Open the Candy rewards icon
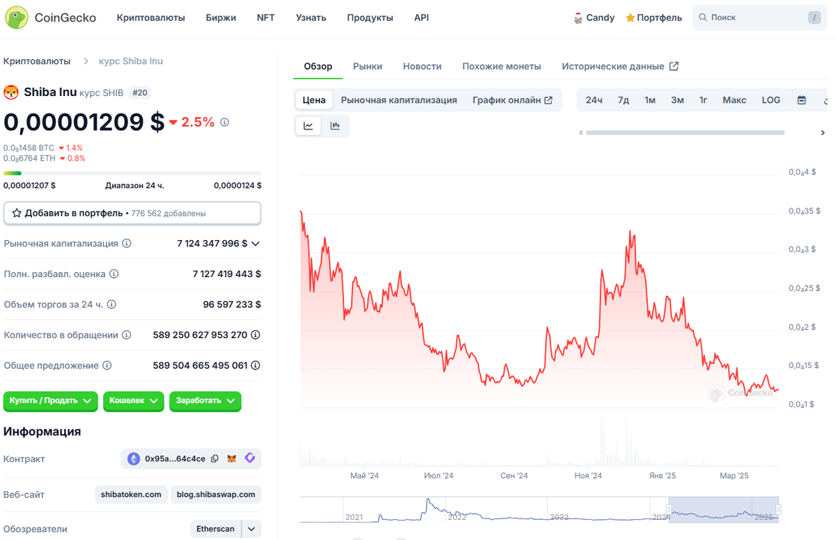836x540 pixels. [578, 18]
